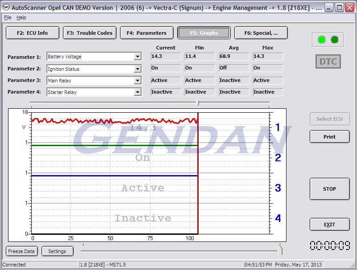The width and height of the screenshot is (357, 270).
Task: Open the Parameter 2 Ignition Status dropdown
Action: tap(137, 69)
